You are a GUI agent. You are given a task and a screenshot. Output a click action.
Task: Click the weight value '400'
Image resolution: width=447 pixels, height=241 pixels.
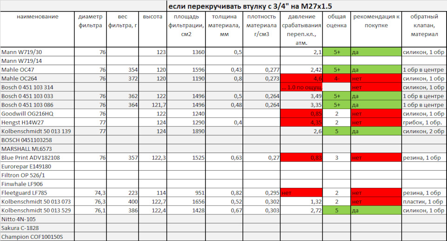click(122, 202)
